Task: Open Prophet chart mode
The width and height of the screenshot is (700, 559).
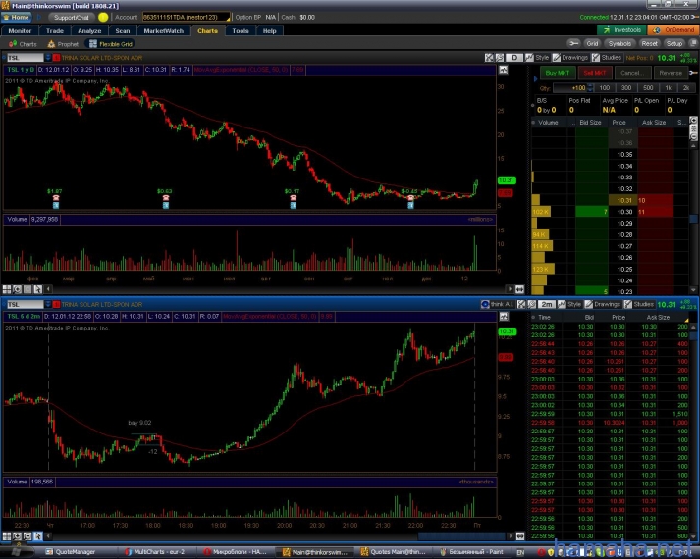Action: (65, 44)
